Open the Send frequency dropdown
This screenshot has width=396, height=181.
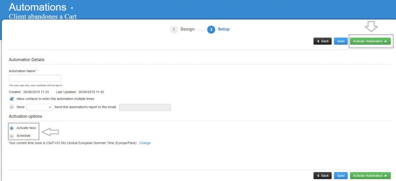[39, 107]
